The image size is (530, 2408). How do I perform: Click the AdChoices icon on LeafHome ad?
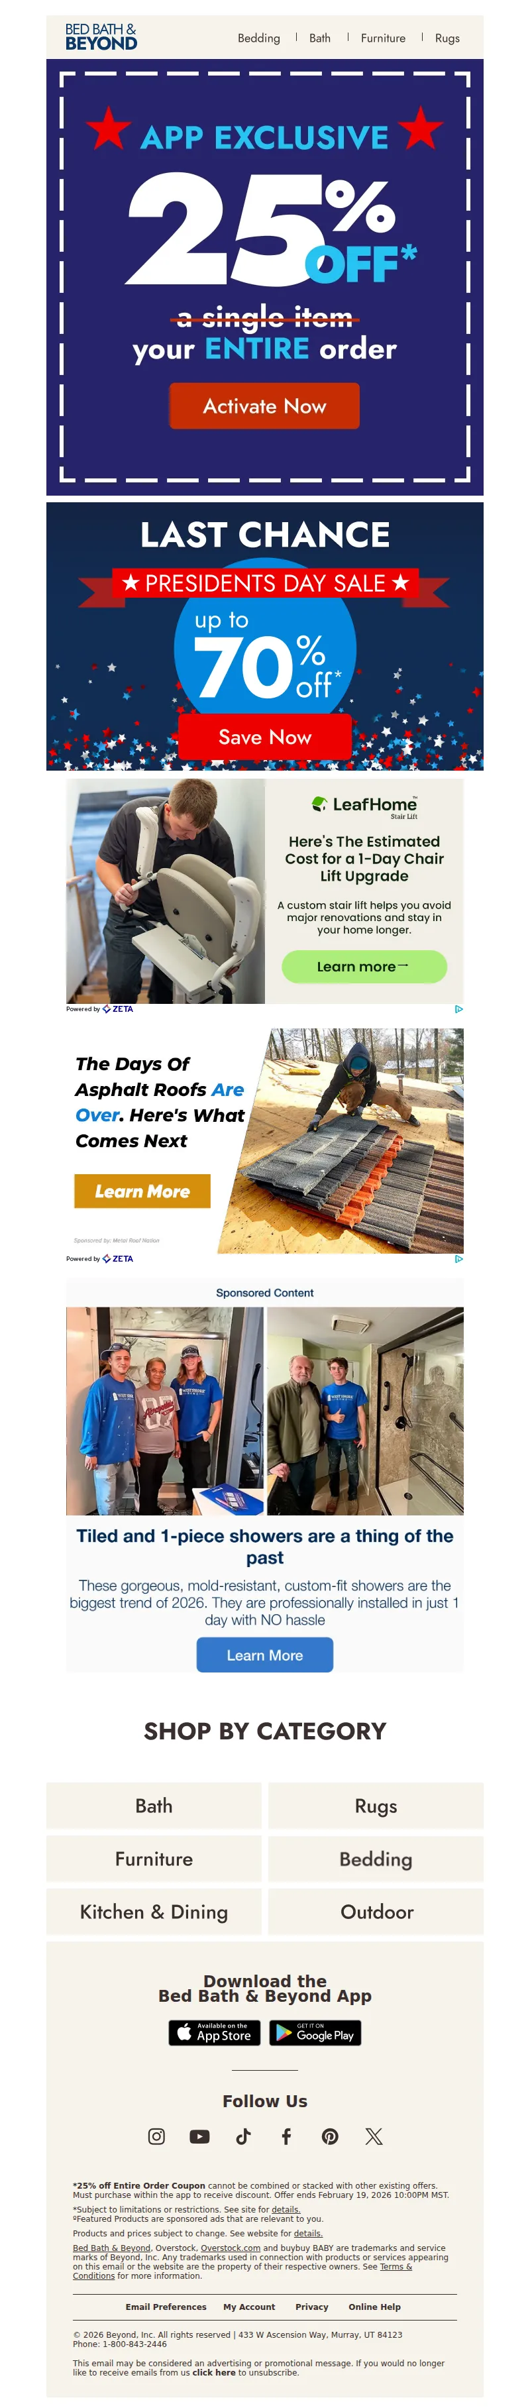point(459,1009)
